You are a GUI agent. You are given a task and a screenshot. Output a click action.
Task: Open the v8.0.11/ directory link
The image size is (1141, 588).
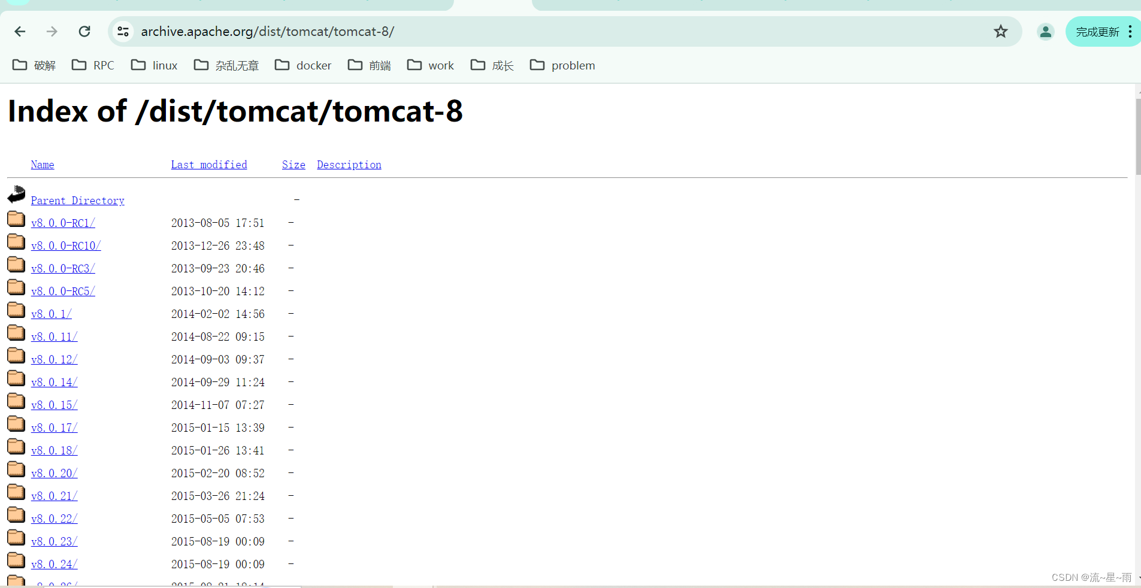click(x=55, y=337)
